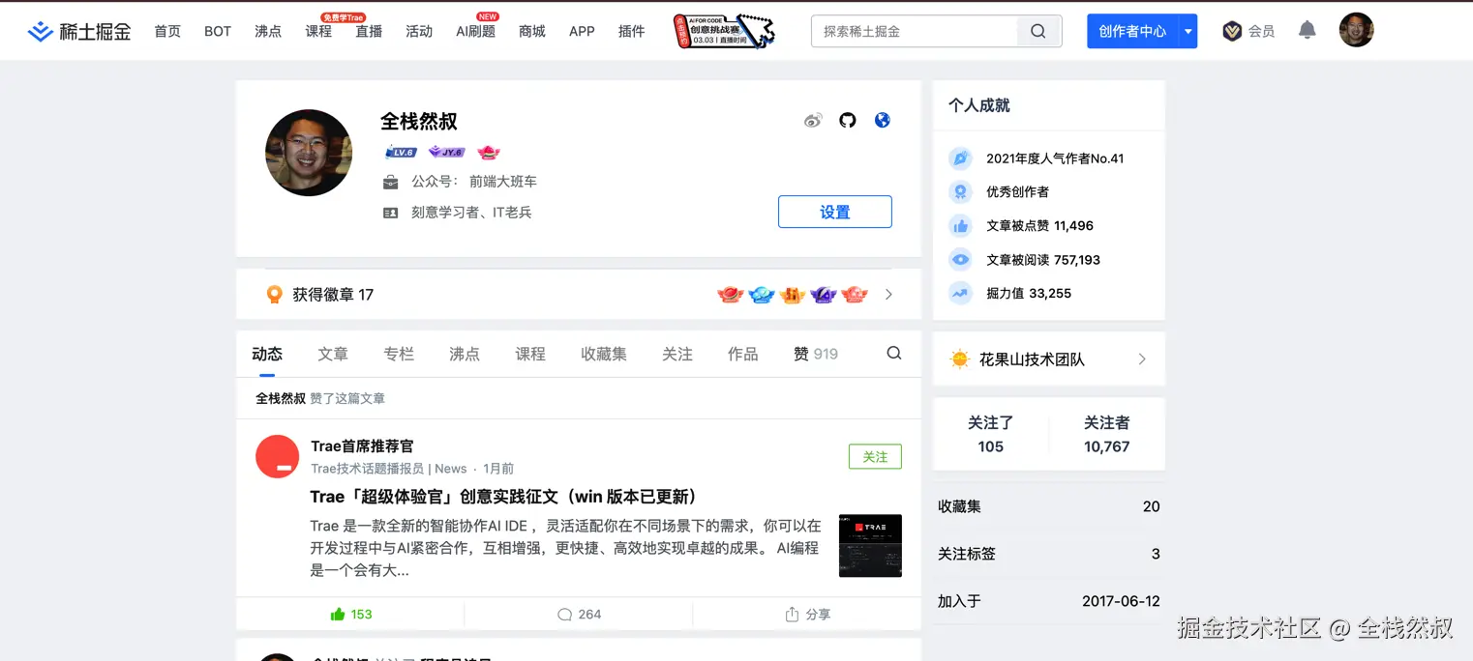Click the 掘力值 trend icon
Screen dimensions: 1473x661
[959, 293]
